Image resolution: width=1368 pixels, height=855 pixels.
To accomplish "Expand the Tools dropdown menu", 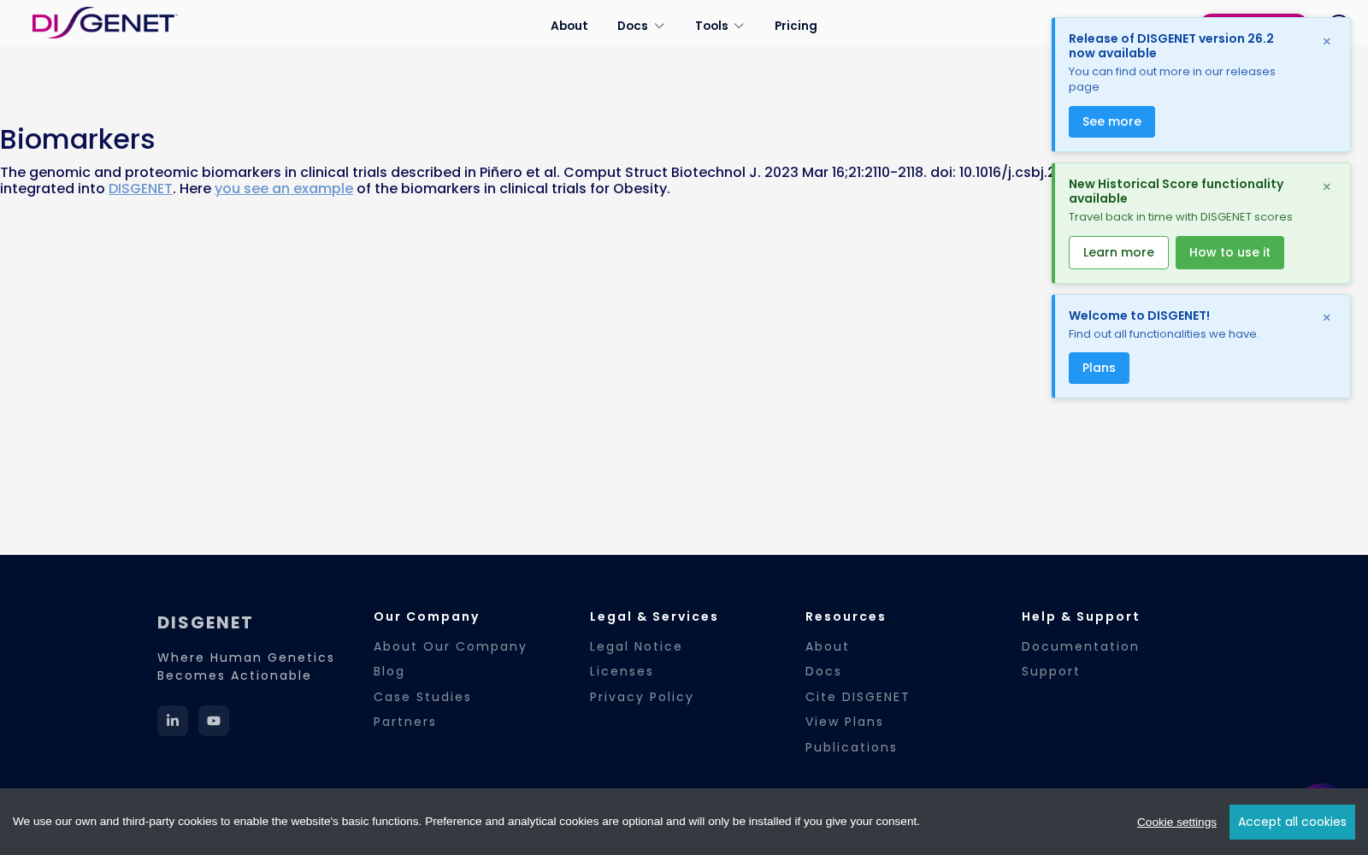I will coord(720,26).
